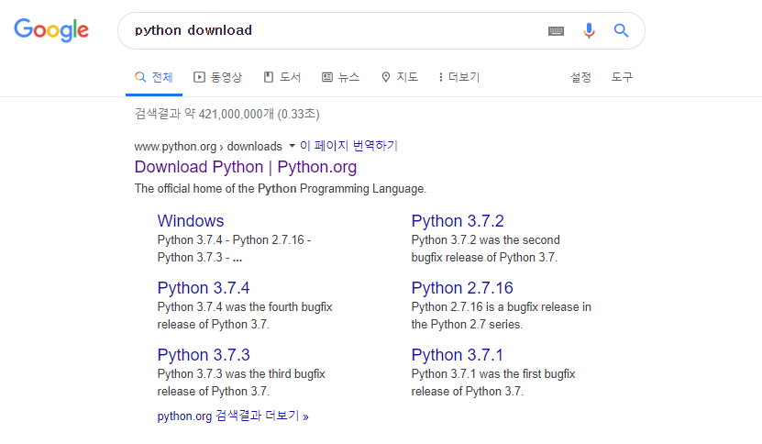Click the result count text 421,000,000개
This screenshot has width=762, height=444.
237,115
